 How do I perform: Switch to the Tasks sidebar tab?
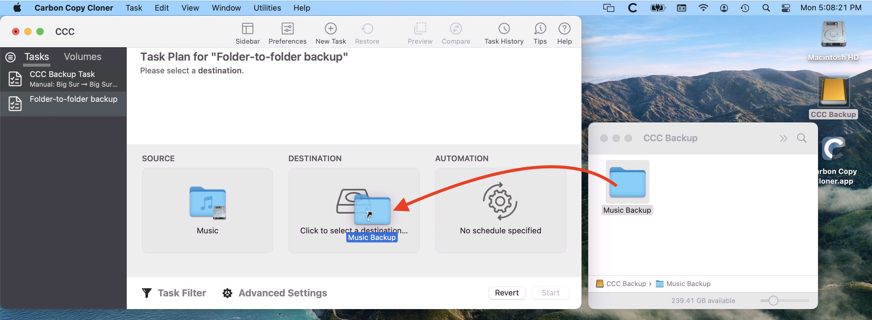point(37,57)
